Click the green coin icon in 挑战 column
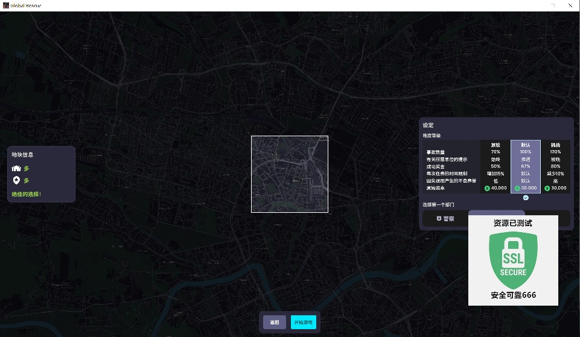This screenshot has width=580, height=337. coord(547,189)
